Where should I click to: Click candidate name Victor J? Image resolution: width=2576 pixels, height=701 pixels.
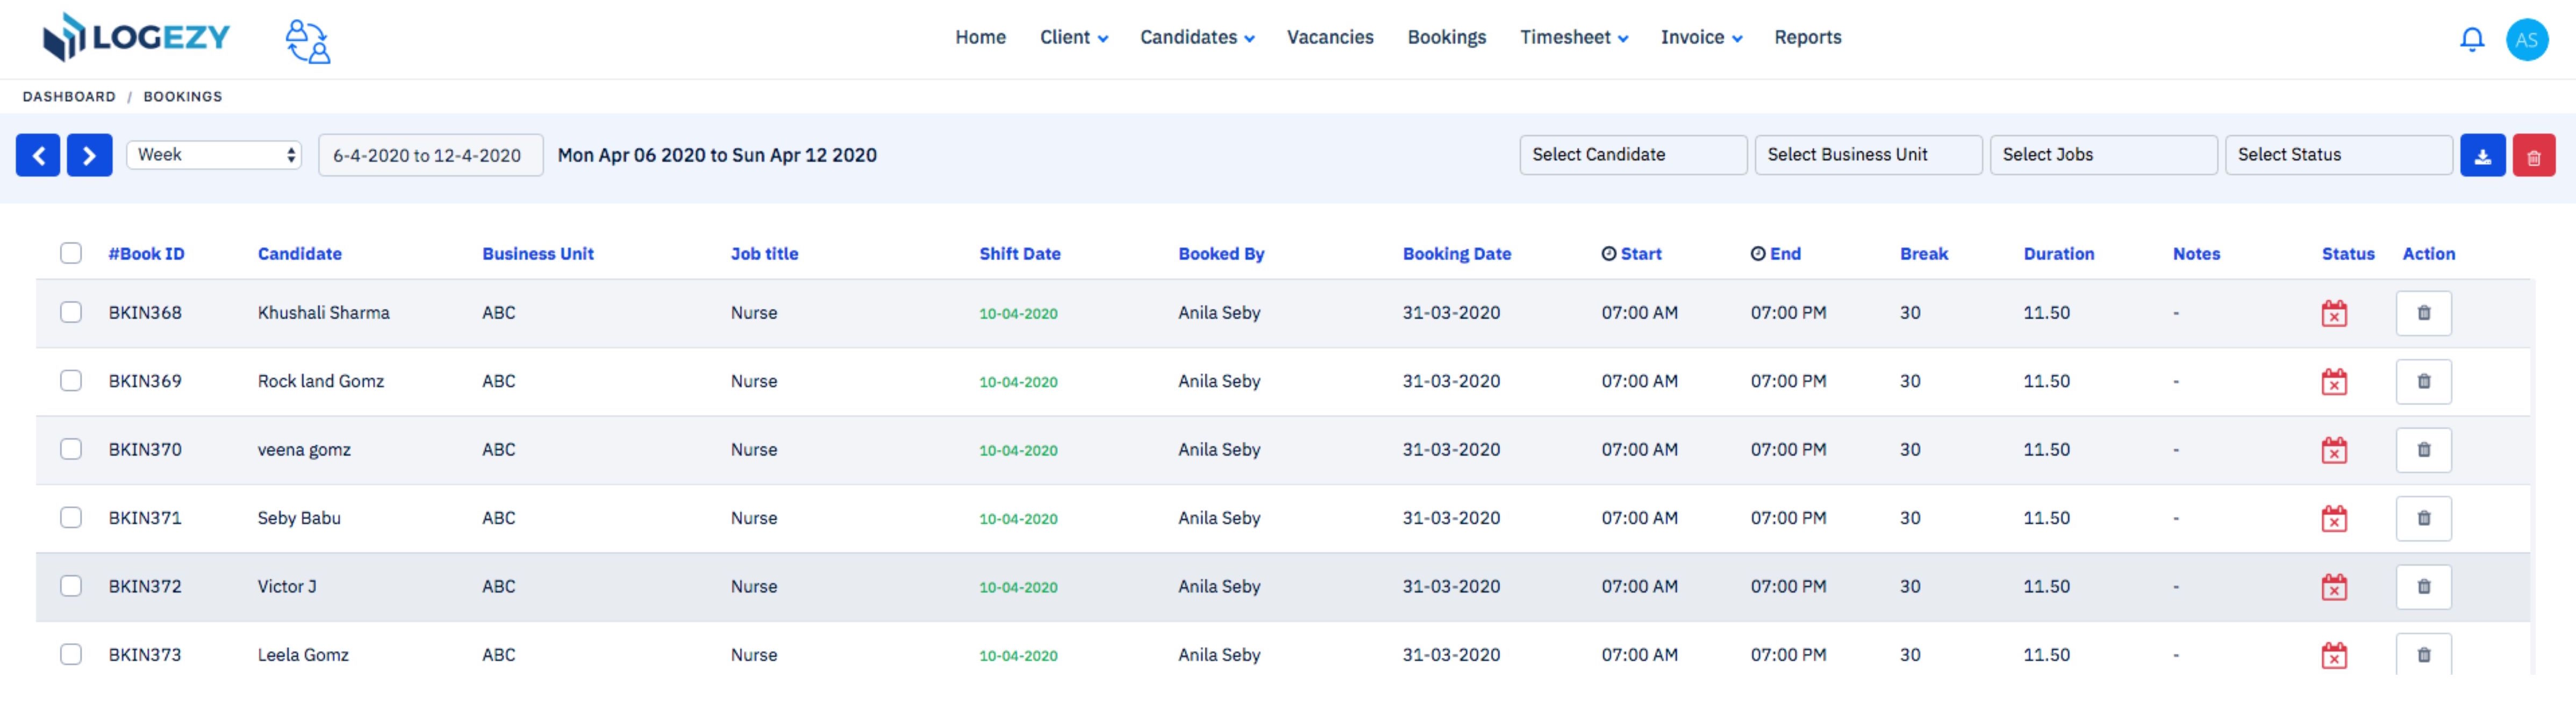(287, 586)
